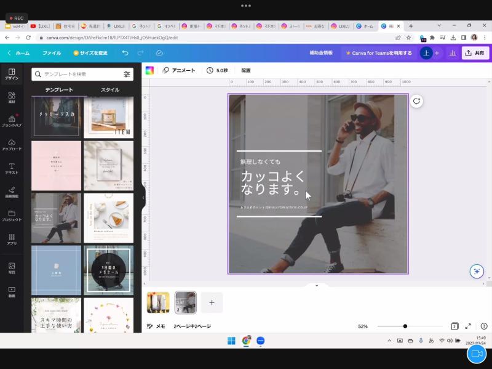Select page 1 thumbnail in the strip
Image resolution: width=492 pixels, height=369 pixels.
158,302
